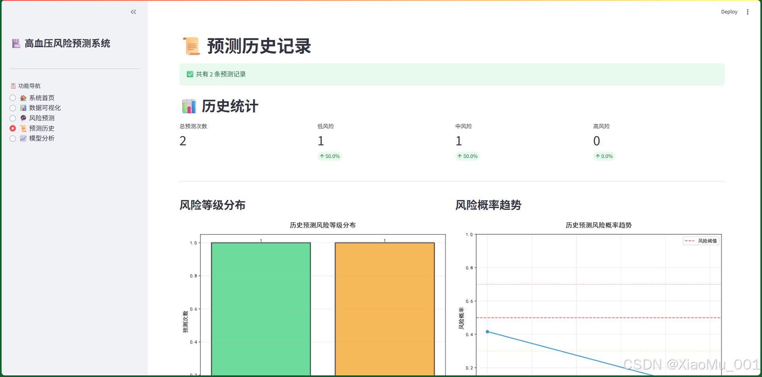Image resolution: width=762 pixels, height=377 pixels.
Task: Click the scroll icon in 预测历史记录 header
Action: 191,46
